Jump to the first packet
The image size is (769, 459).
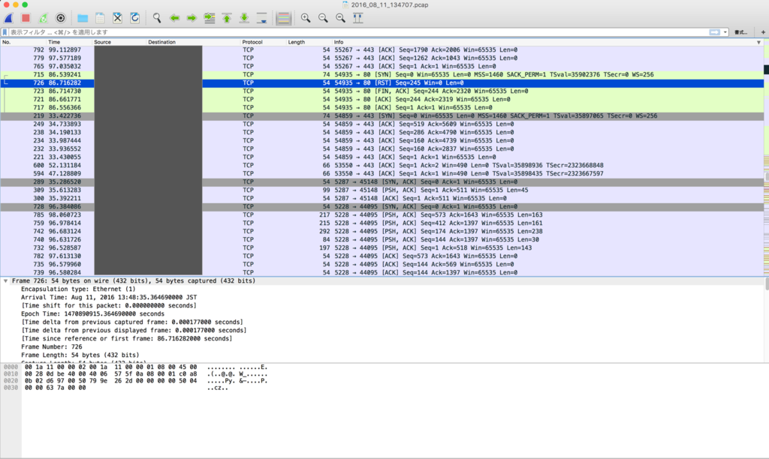pos(227,18)
